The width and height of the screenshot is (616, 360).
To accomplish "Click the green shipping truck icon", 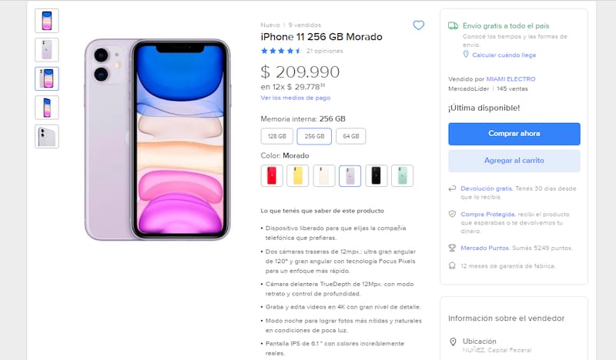I will click(x=454, y=25).
